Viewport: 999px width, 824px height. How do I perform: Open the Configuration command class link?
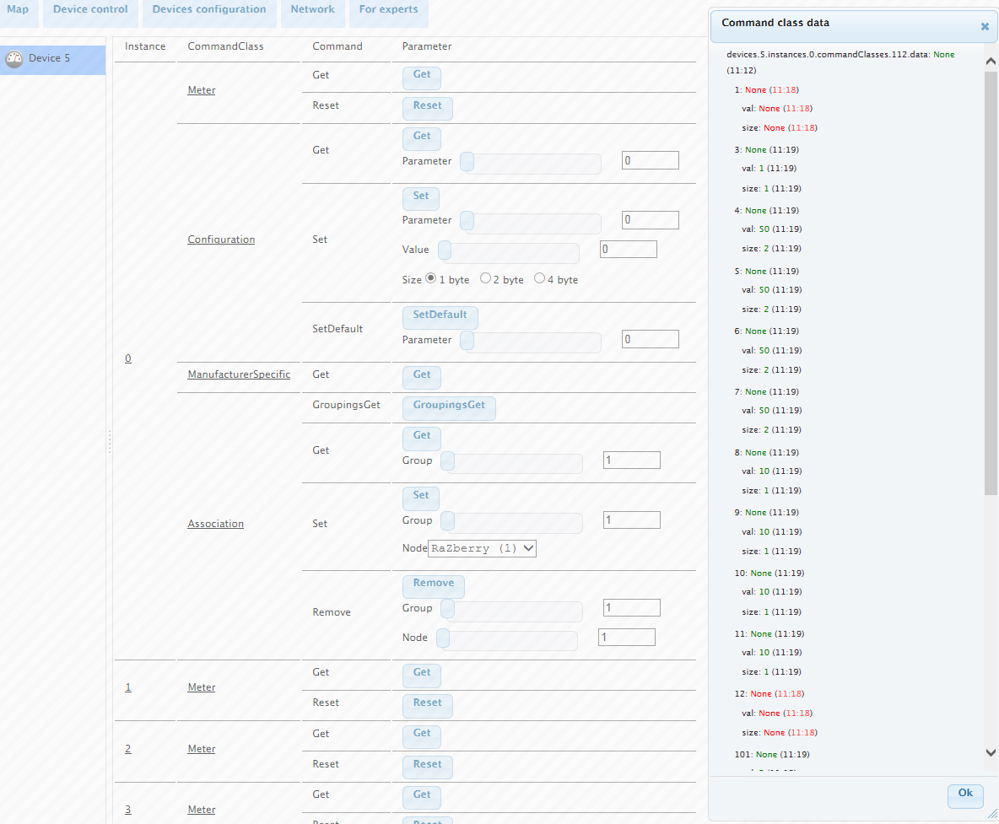(x=221, y=240)
